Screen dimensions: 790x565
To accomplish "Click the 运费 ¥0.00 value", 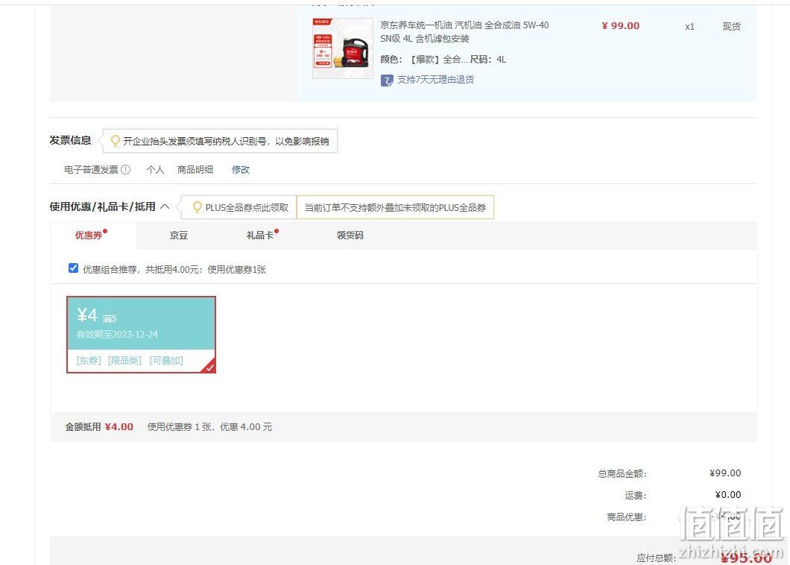I will 728,494.
